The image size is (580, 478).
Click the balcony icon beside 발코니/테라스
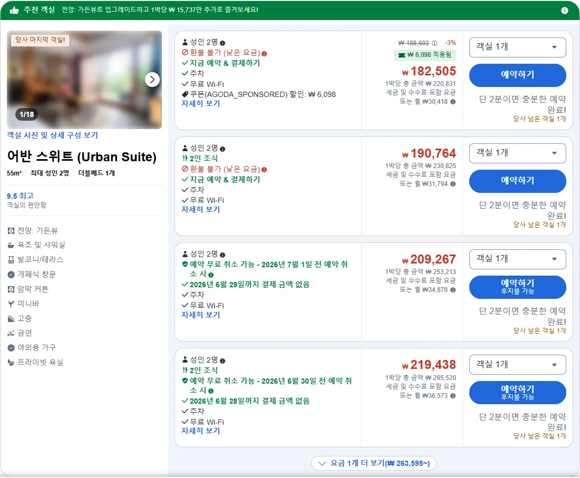(x=11, y=260)
